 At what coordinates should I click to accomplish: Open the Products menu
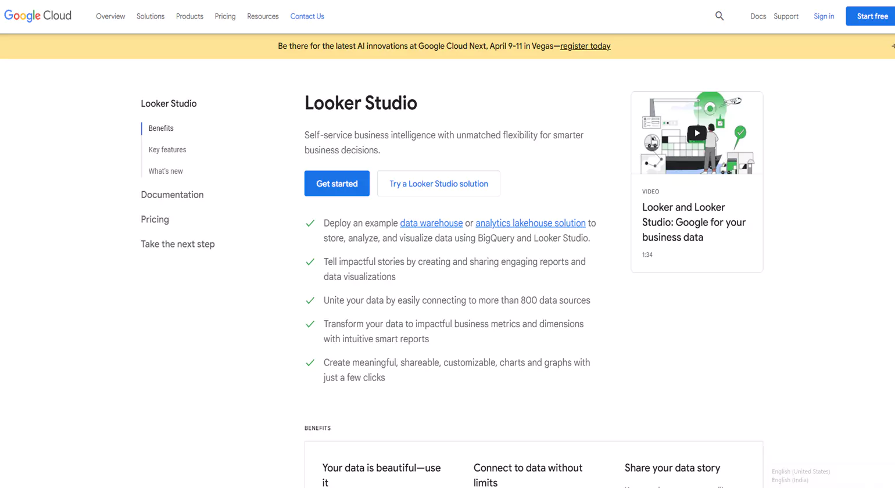click(189, 16)
